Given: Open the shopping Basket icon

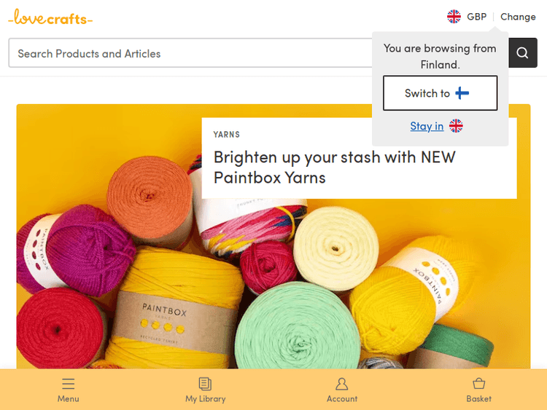Looking at the screenshot, I should [x=479, y=384].
